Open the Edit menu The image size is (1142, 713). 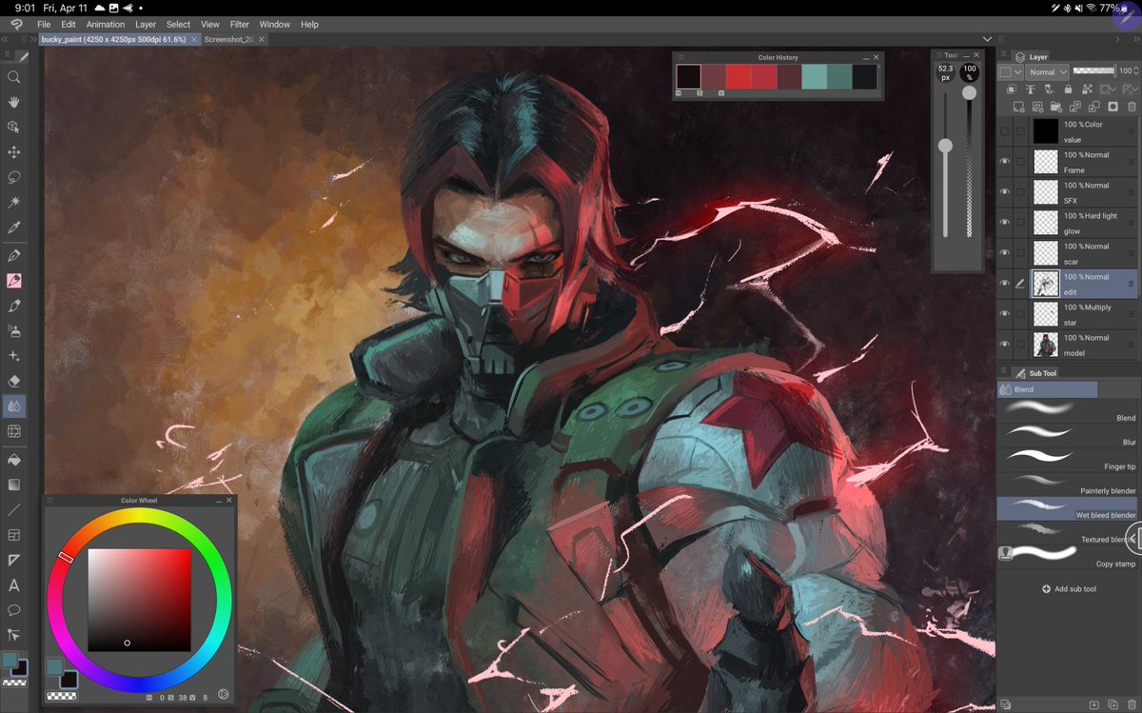click(x=69, y=24)
